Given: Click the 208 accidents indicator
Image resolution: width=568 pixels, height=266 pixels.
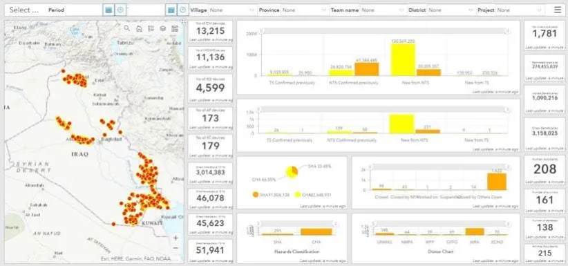Looking at the screenshot, I should point(545,170).
